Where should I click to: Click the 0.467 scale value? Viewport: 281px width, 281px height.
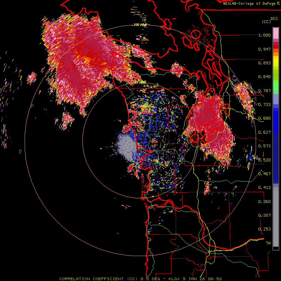coord(264,174)
